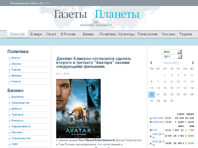
Task: Select day 1 in the calendar
Action: [165, 75]
